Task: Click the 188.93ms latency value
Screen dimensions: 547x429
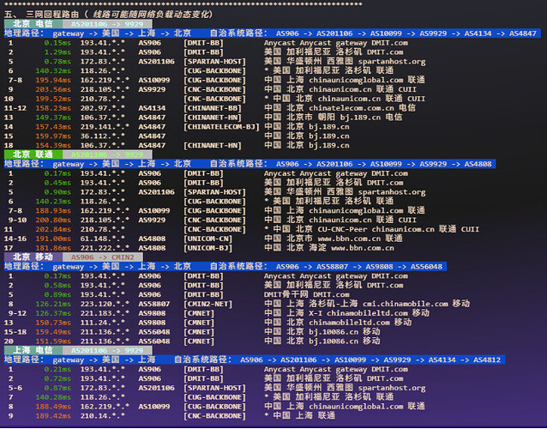Action: (53, 211)
